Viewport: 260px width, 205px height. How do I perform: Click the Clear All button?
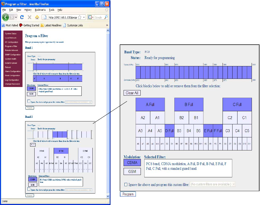point(132,93)
